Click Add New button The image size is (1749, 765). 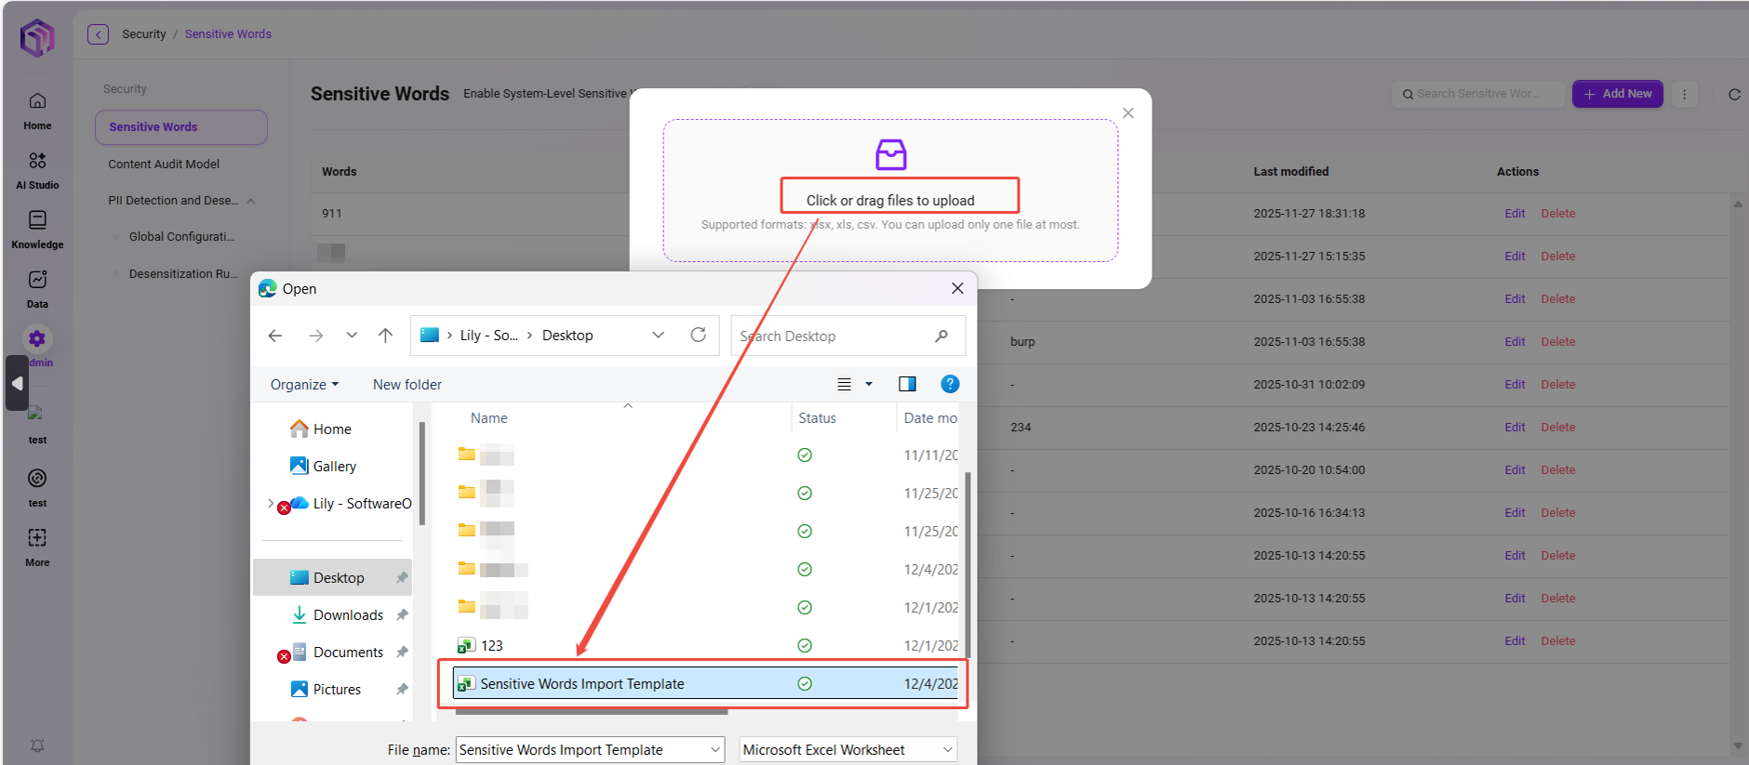point(1617,94)
